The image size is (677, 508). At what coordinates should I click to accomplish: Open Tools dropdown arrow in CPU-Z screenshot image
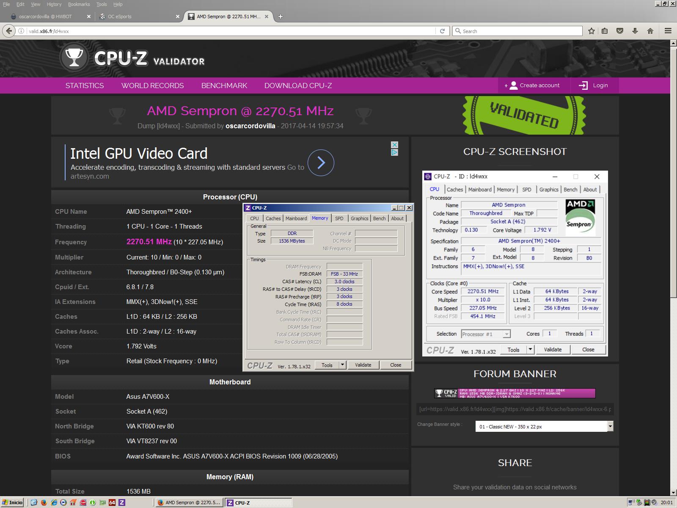[x=530, y=350]
